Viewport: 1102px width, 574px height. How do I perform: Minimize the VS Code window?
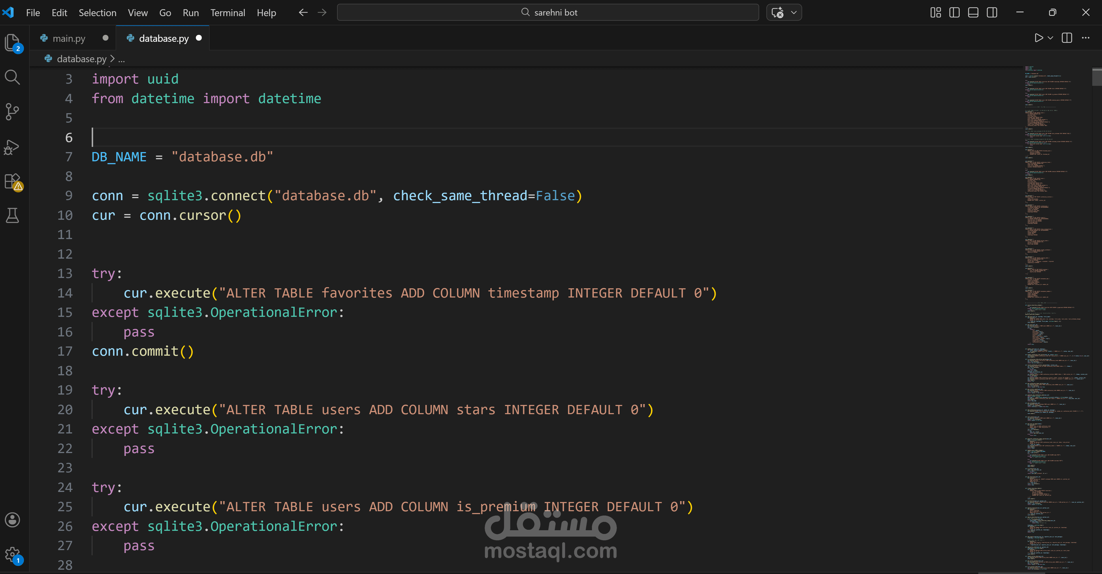point(1020,12)
